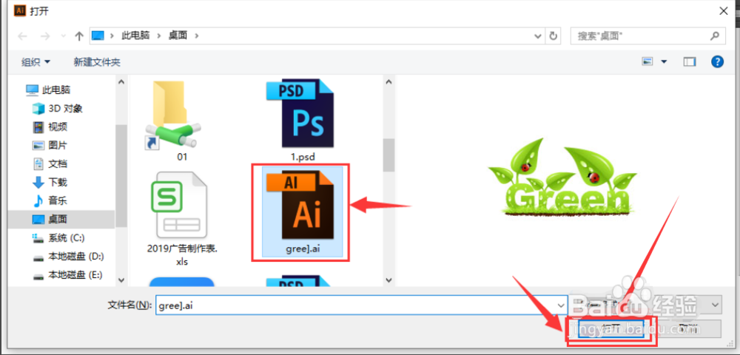Open file name dropdown arrow
The width and height of the screenshot is (740, 355).
(561, 305)
